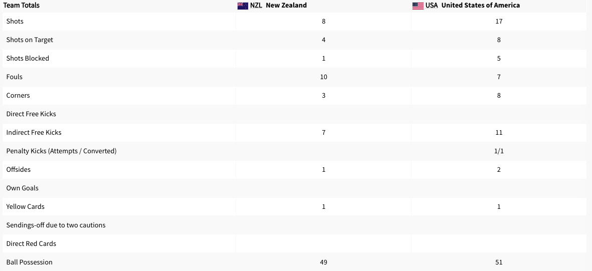Select the Ball Possession row label
The width and height of the screenshot is (592, 271).
coord(30,262)
